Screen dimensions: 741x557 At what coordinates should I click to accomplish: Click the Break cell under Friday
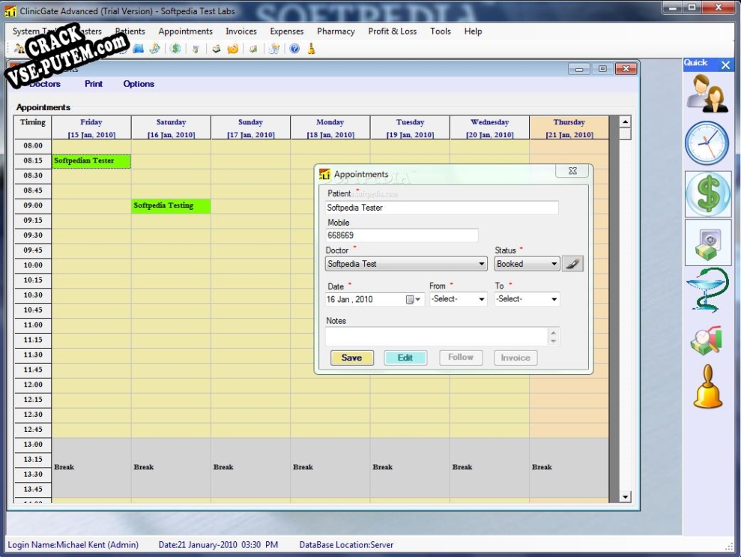pyautogui.click(x=91, y=467)
